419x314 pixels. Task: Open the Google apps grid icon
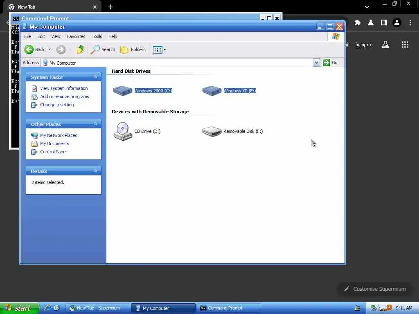[405, 45]
